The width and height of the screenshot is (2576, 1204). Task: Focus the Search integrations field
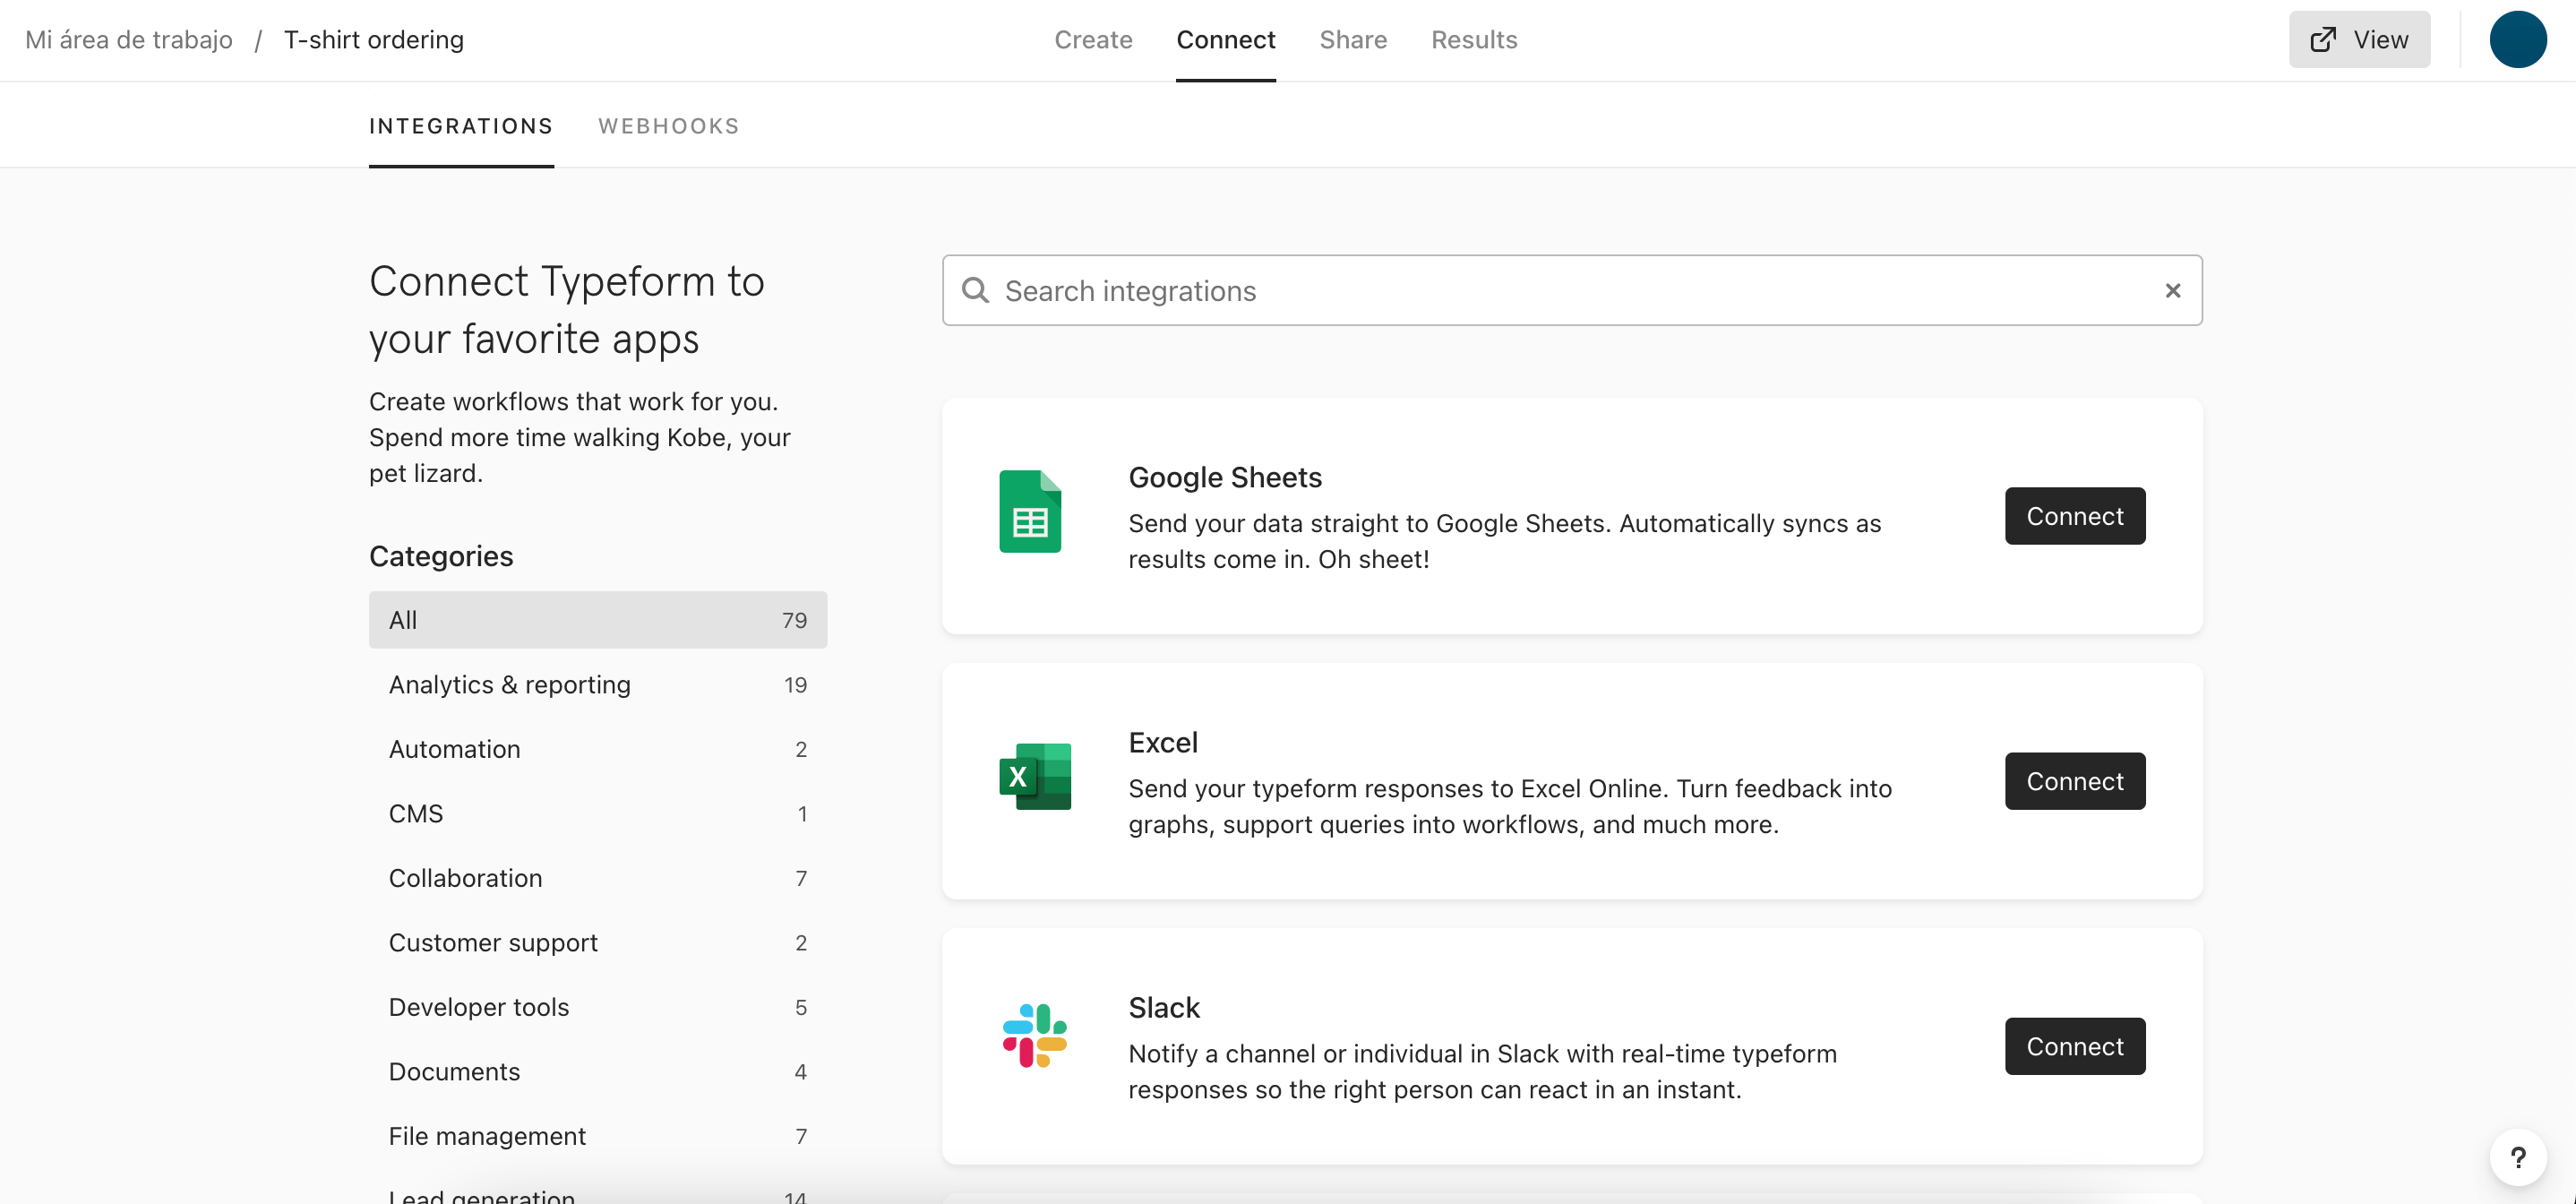[x=1572, y=290]
